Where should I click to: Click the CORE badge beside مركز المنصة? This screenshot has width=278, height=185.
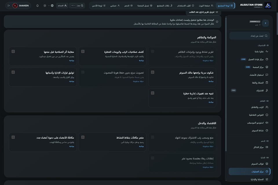[x=248, y=67]
